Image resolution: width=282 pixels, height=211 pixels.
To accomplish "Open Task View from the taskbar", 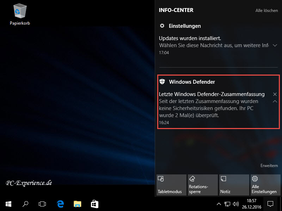I will [x=42, y=204].
